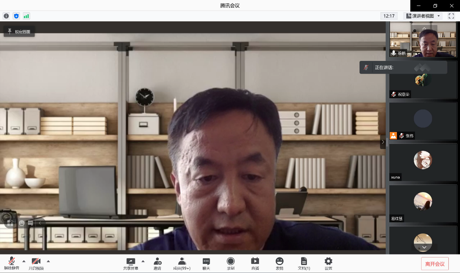
Task: Click 共享屏幕 share screen
Action: 131,264
